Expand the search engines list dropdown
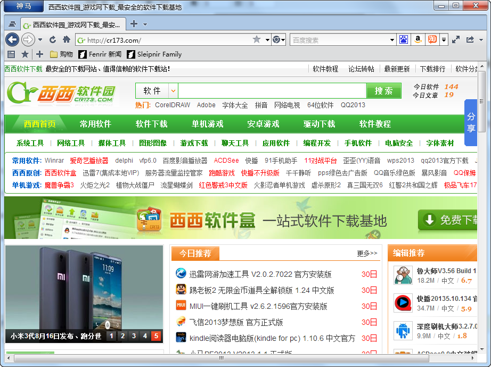 tap(444, 40)
